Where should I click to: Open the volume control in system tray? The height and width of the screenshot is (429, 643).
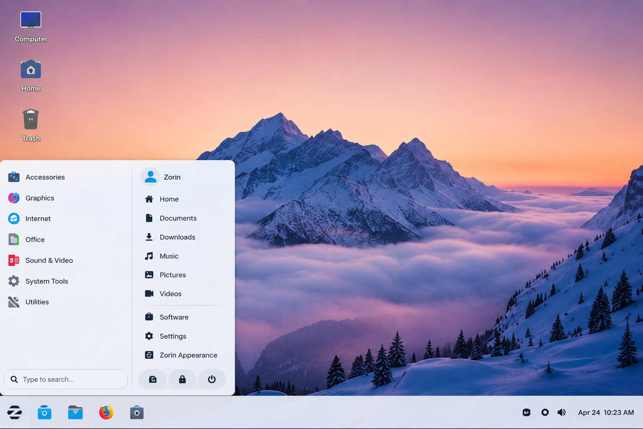click(562, 412)
